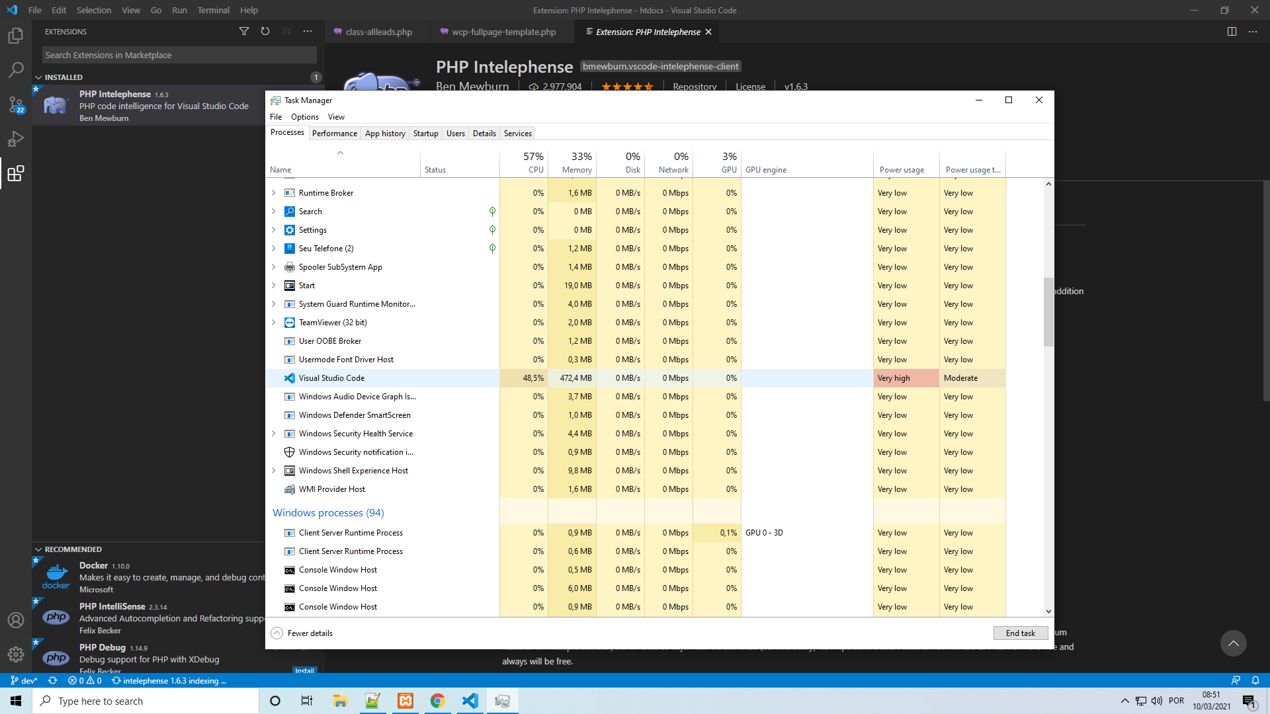The width and height of the screenshot is (1270, 714).
Task: Click the dev* branch in status bar
Action: click(x=24, y=680)
